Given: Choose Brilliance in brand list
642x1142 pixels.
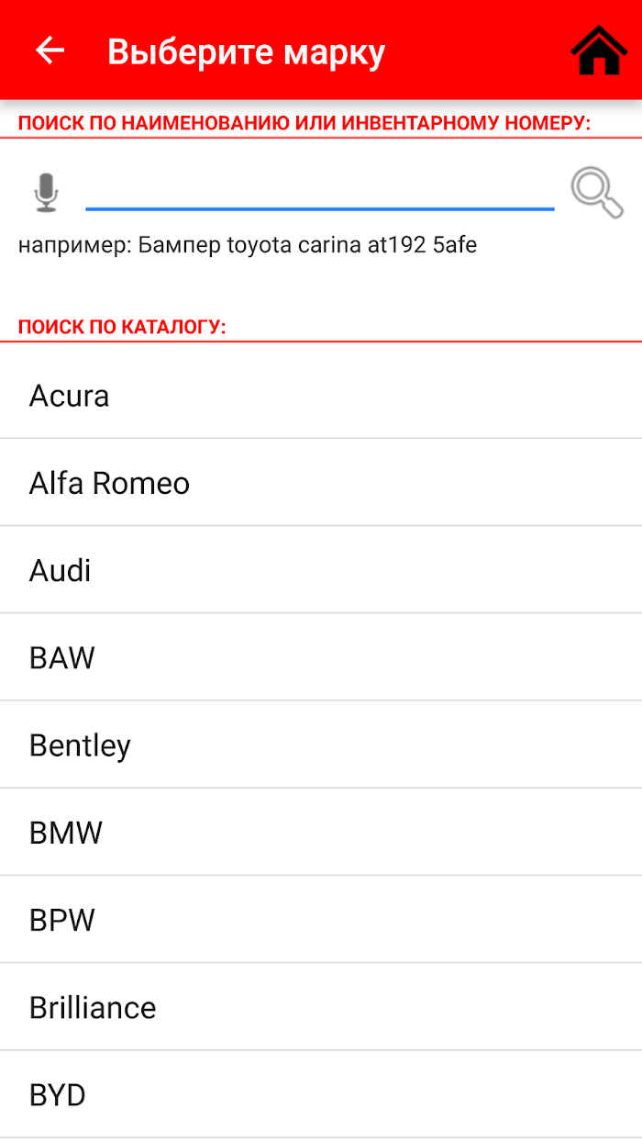Looking at the screenshot, I should [321, 1007].
